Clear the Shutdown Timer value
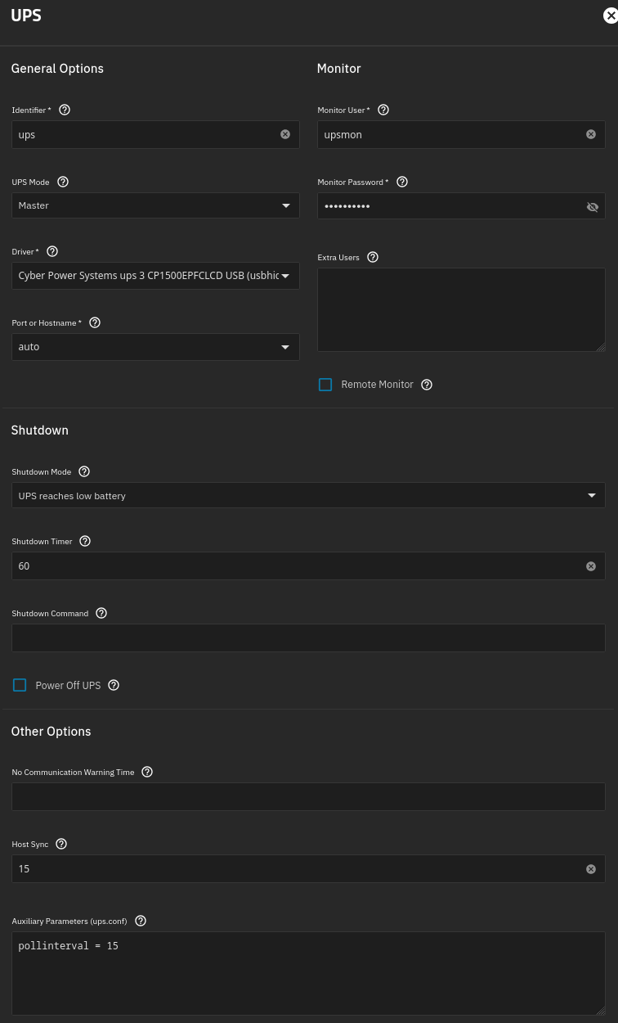Viewport: 618px width, 1023px height. point(591,566)
